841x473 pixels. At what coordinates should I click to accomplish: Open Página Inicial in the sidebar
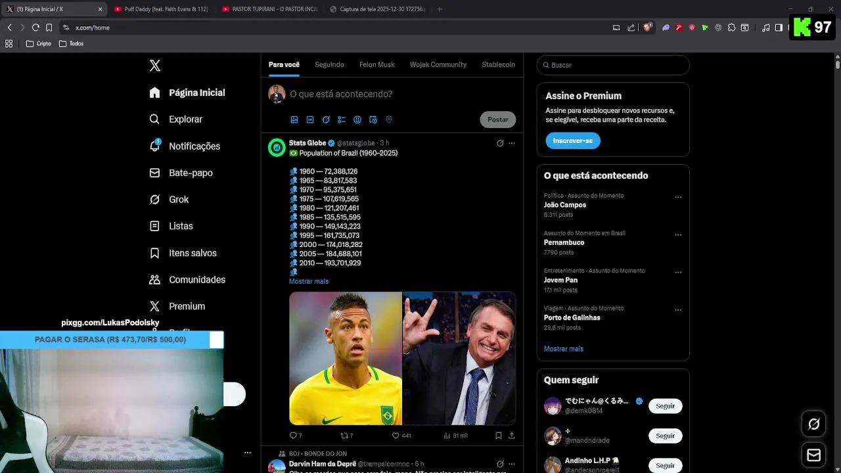187,93
